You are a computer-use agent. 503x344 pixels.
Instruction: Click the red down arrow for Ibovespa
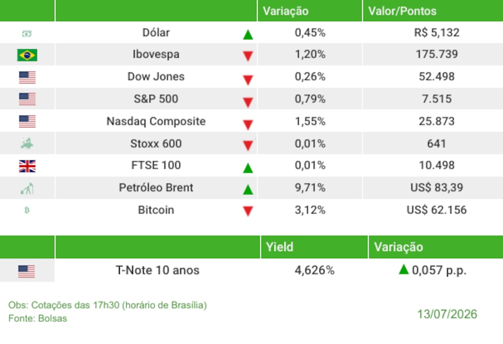(248, 56)
